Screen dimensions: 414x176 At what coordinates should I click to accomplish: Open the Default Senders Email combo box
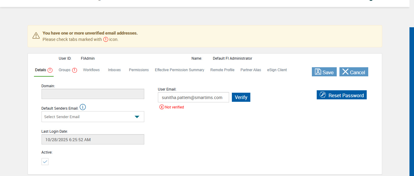pos(88,117)
